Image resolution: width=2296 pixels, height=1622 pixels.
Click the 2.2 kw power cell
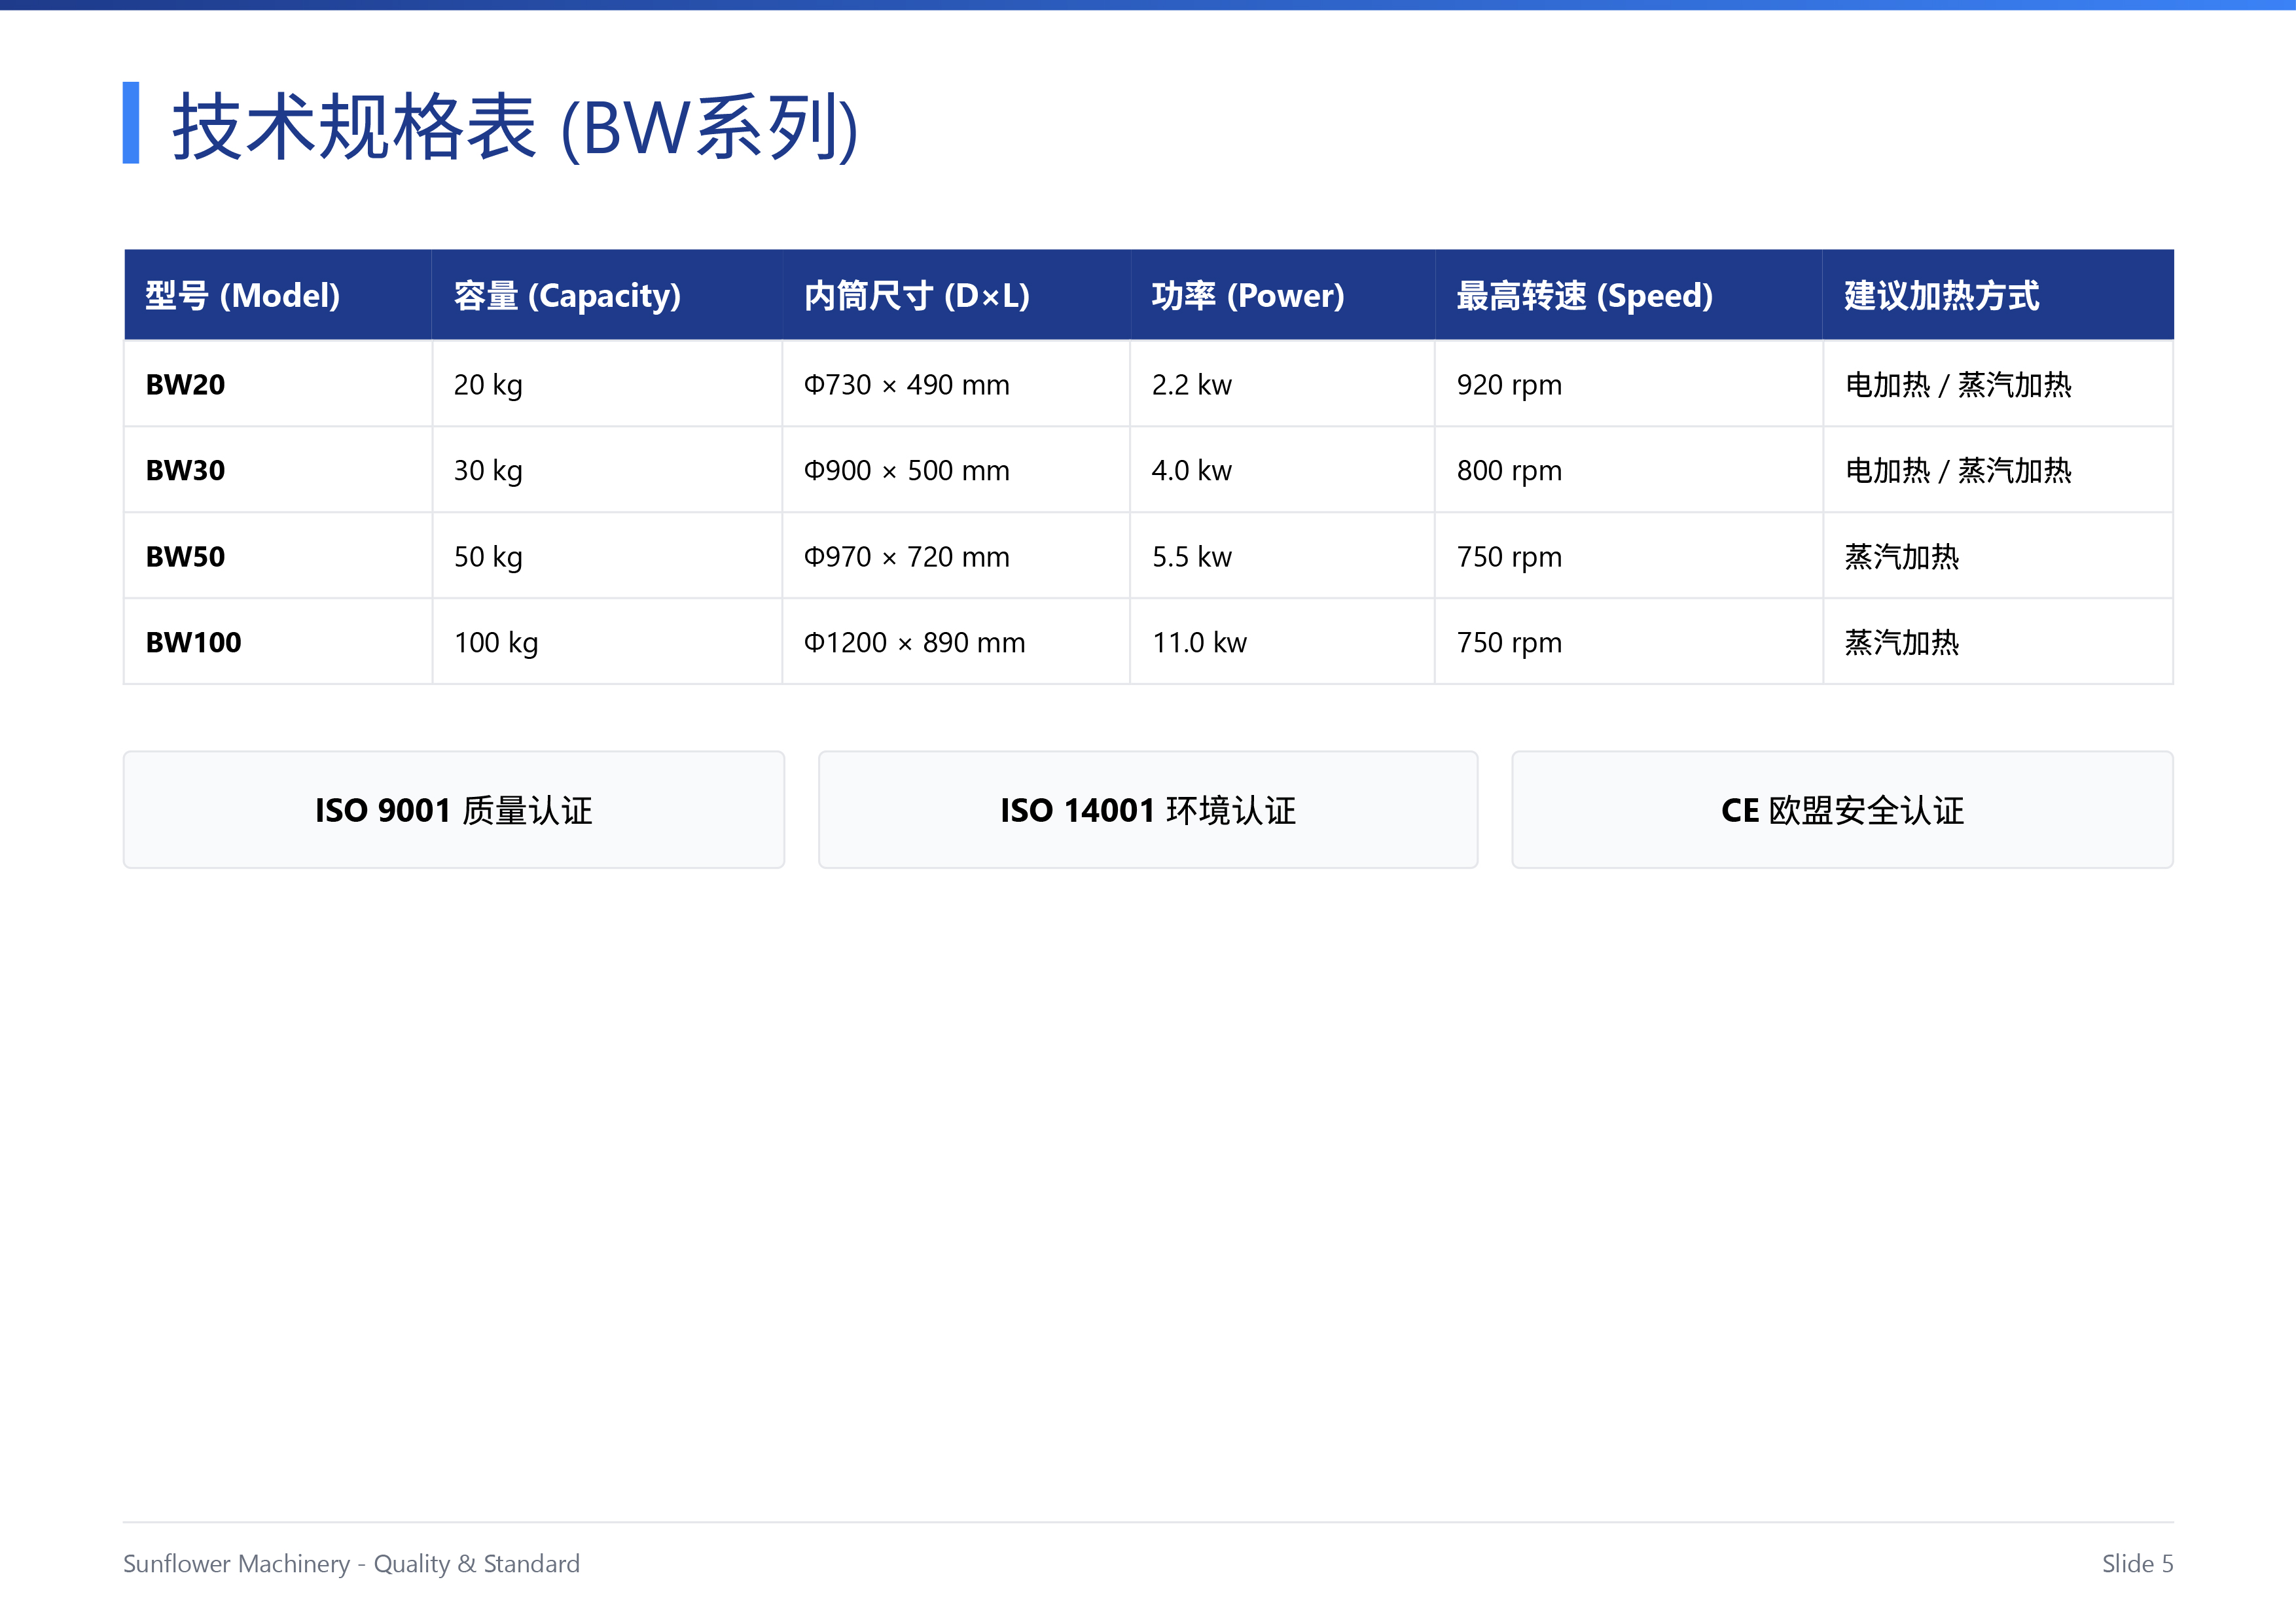1282,384
